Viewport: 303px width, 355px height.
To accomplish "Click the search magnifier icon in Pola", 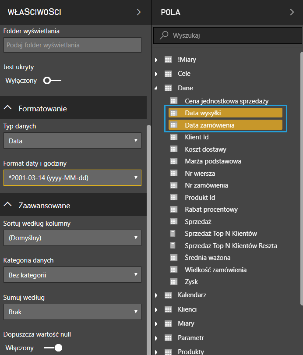I will (x=164, y=35).
